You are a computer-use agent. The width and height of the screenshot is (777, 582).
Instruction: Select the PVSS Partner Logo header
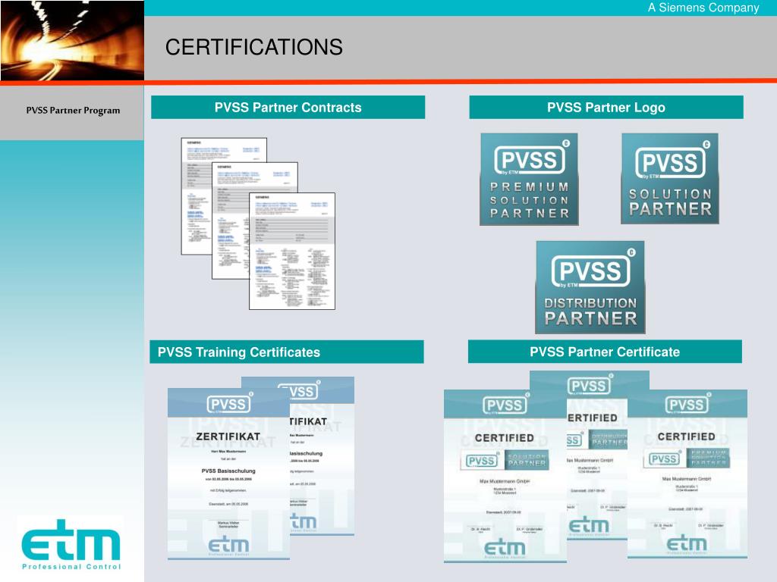tap(606, 108)
